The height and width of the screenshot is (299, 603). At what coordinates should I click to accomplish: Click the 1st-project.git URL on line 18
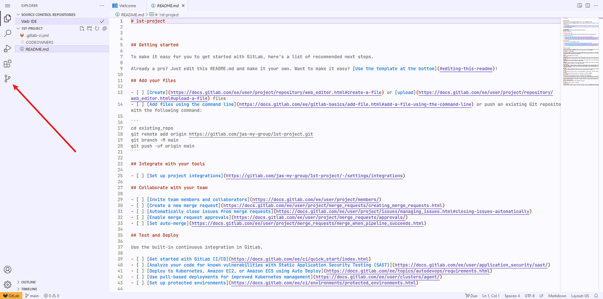pyautogui.click(x=251, y=134)
